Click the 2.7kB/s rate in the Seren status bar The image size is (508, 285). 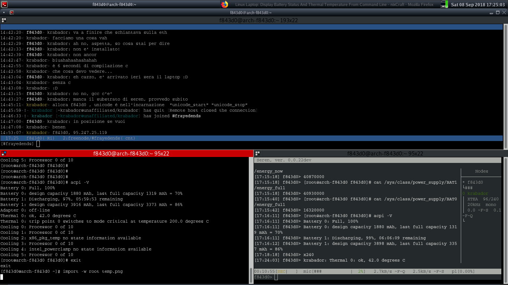point(383,272)
